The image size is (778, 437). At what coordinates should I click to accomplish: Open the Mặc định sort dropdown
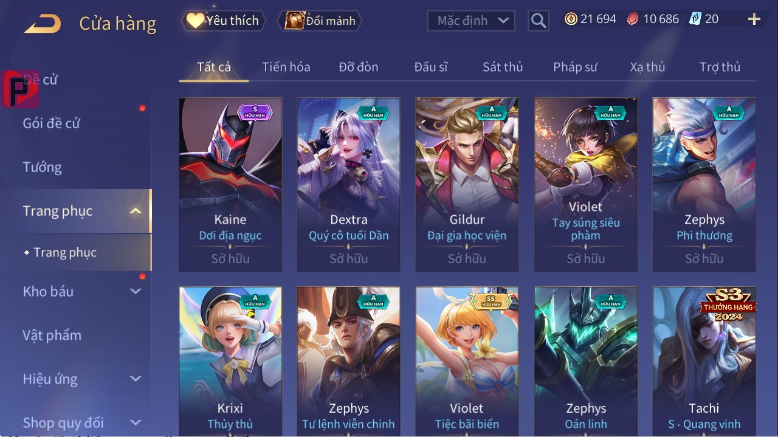click(471, 21)
